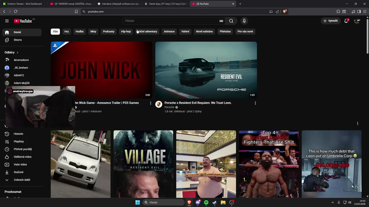This screenshot has width=369, height=207.
Task: Toggle the browser sidebar panel
Action: (x=359, y=11)
